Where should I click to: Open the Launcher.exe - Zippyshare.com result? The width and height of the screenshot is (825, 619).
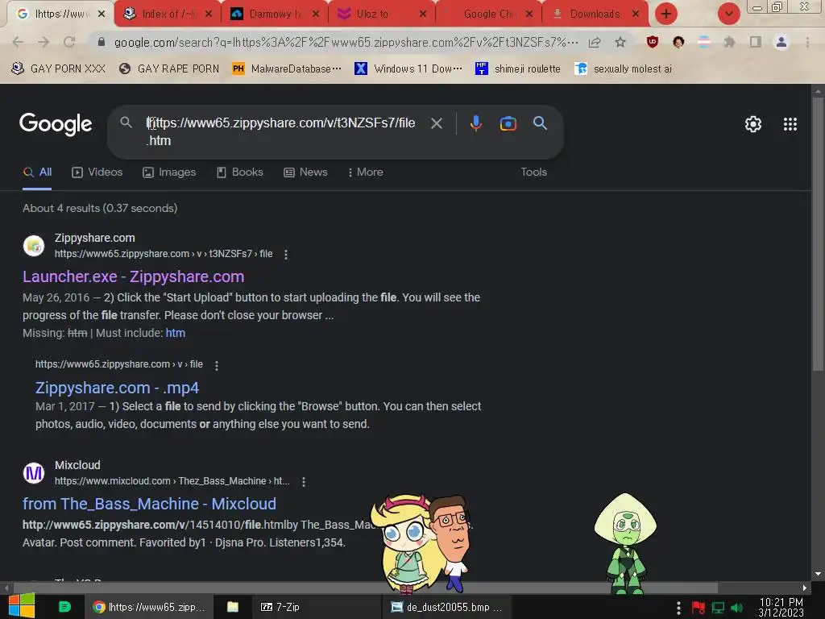pos(133,277)
